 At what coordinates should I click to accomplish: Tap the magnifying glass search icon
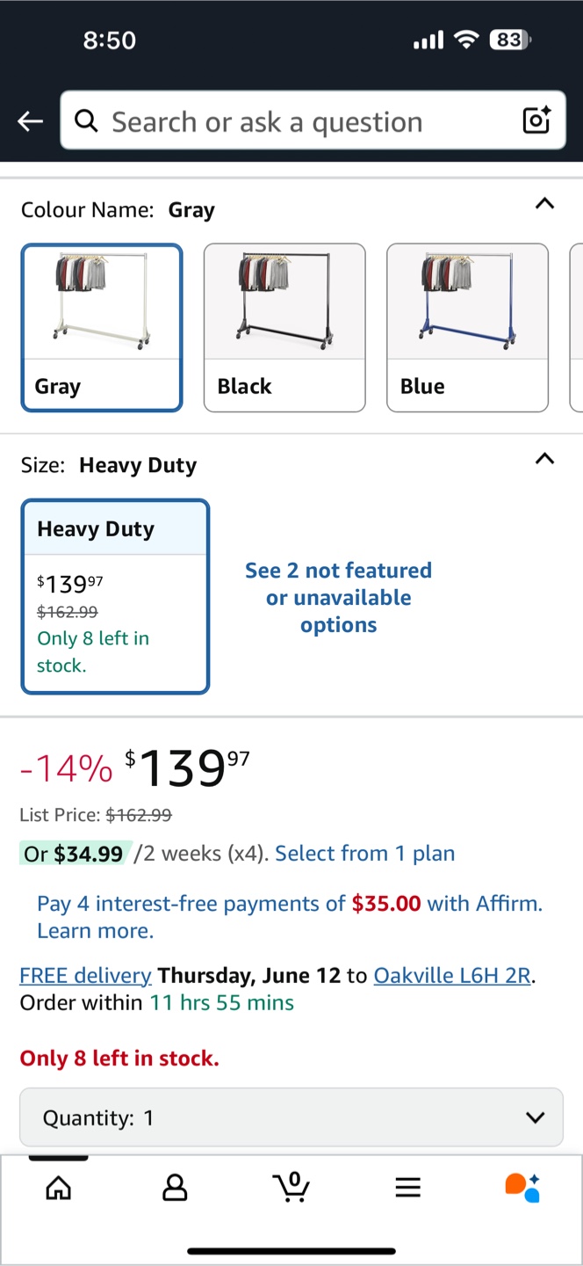pyautogui.click(x=86, y=120)
